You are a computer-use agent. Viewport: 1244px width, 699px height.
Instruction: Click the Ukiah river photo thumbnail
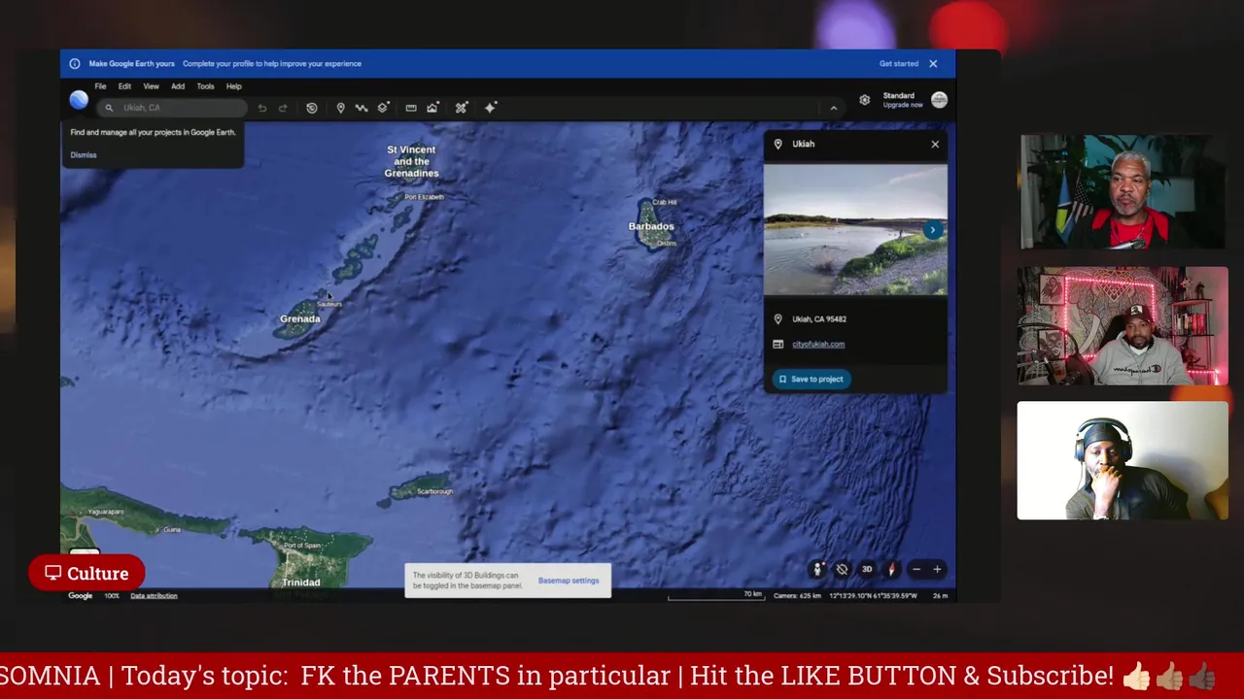click(x=855, y=230)
